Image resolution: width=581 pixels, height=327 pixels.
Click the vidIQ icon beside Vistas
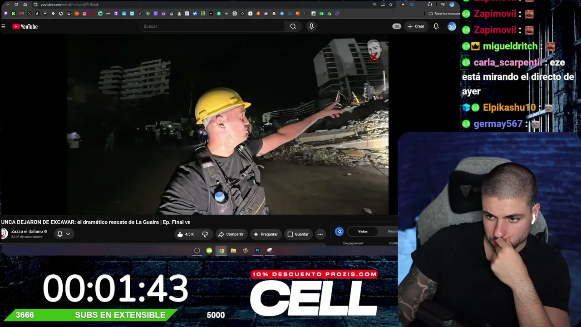pyautogui.click(x=339, y=232)
